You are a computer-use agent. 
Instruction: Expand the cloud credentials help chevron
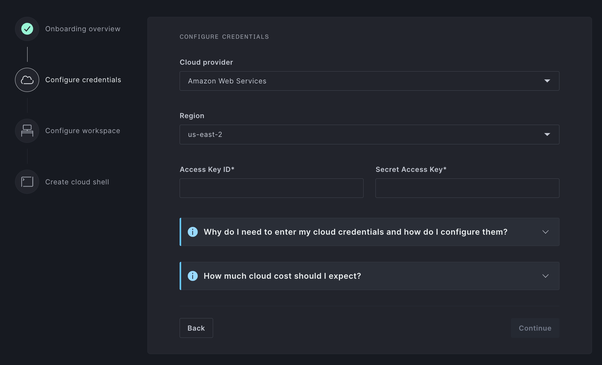point(545,232)
